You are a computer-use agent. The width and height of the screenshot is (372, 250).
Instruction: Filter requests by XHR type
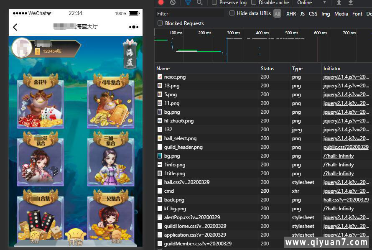291,14
